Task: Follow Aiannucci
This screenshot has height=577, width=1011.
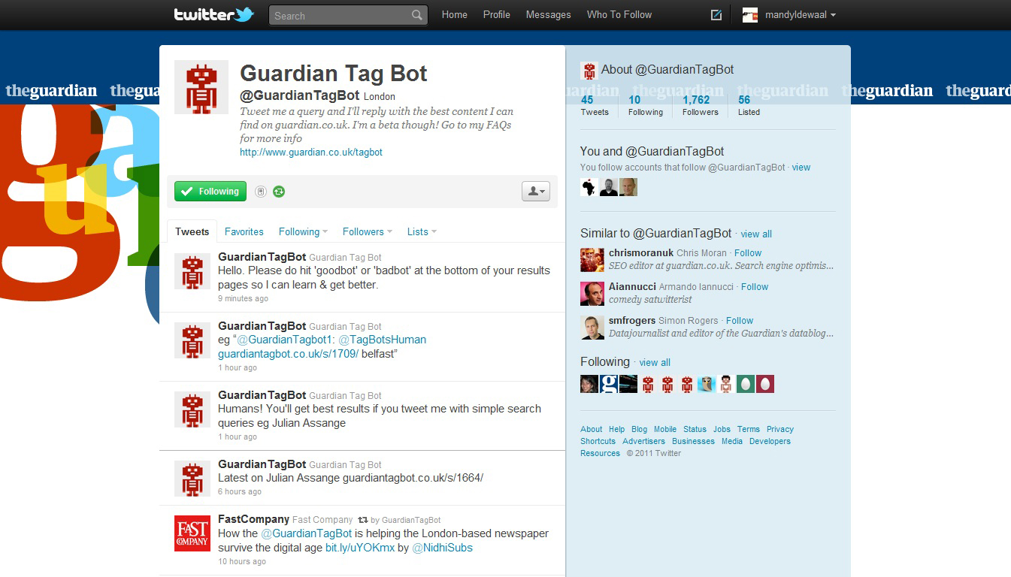Action: tap(755, 287)
